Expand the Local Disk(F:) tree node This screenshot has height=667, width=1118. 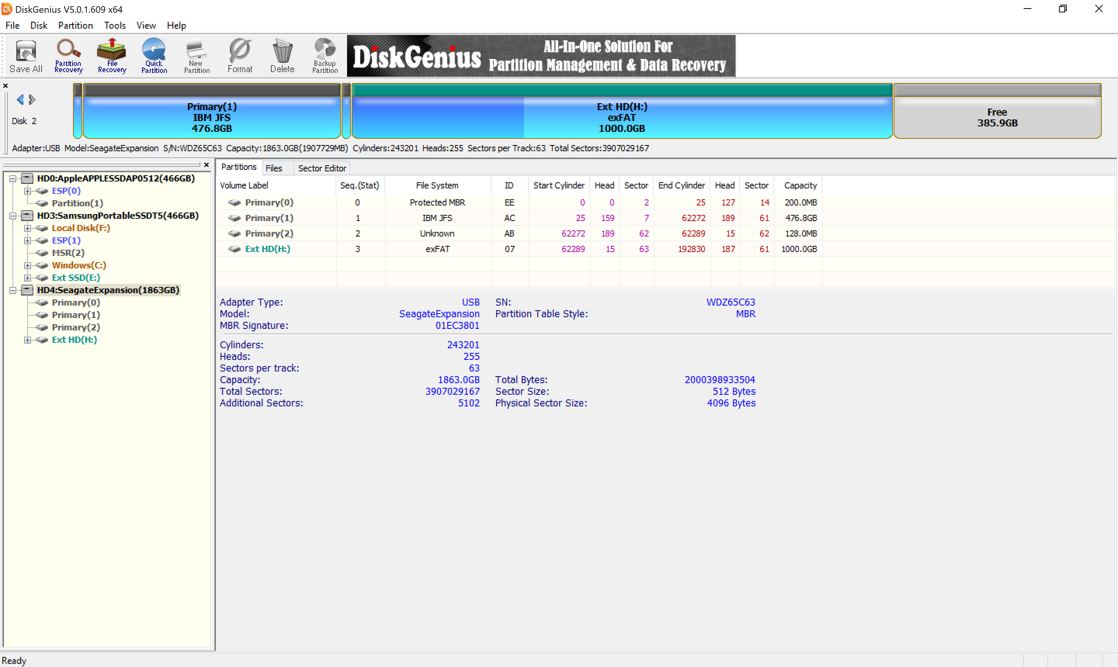tap(28, 228)
